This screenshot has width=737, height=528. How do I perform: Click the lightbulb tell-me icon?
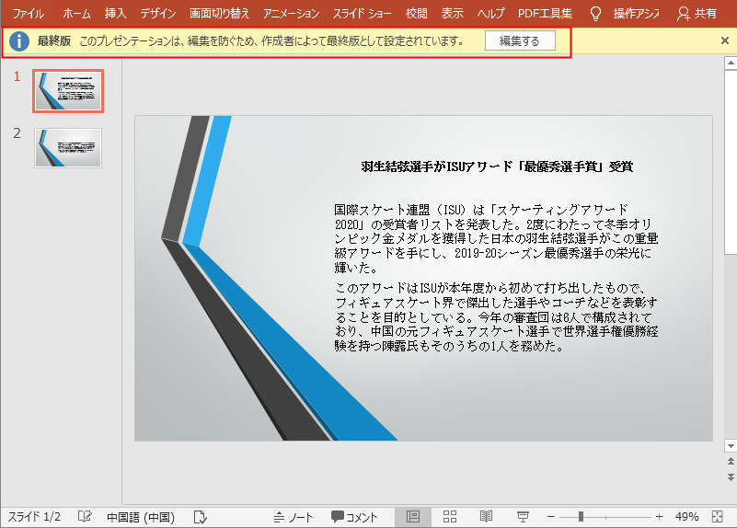pyautogui.click(x=595, y=14)
